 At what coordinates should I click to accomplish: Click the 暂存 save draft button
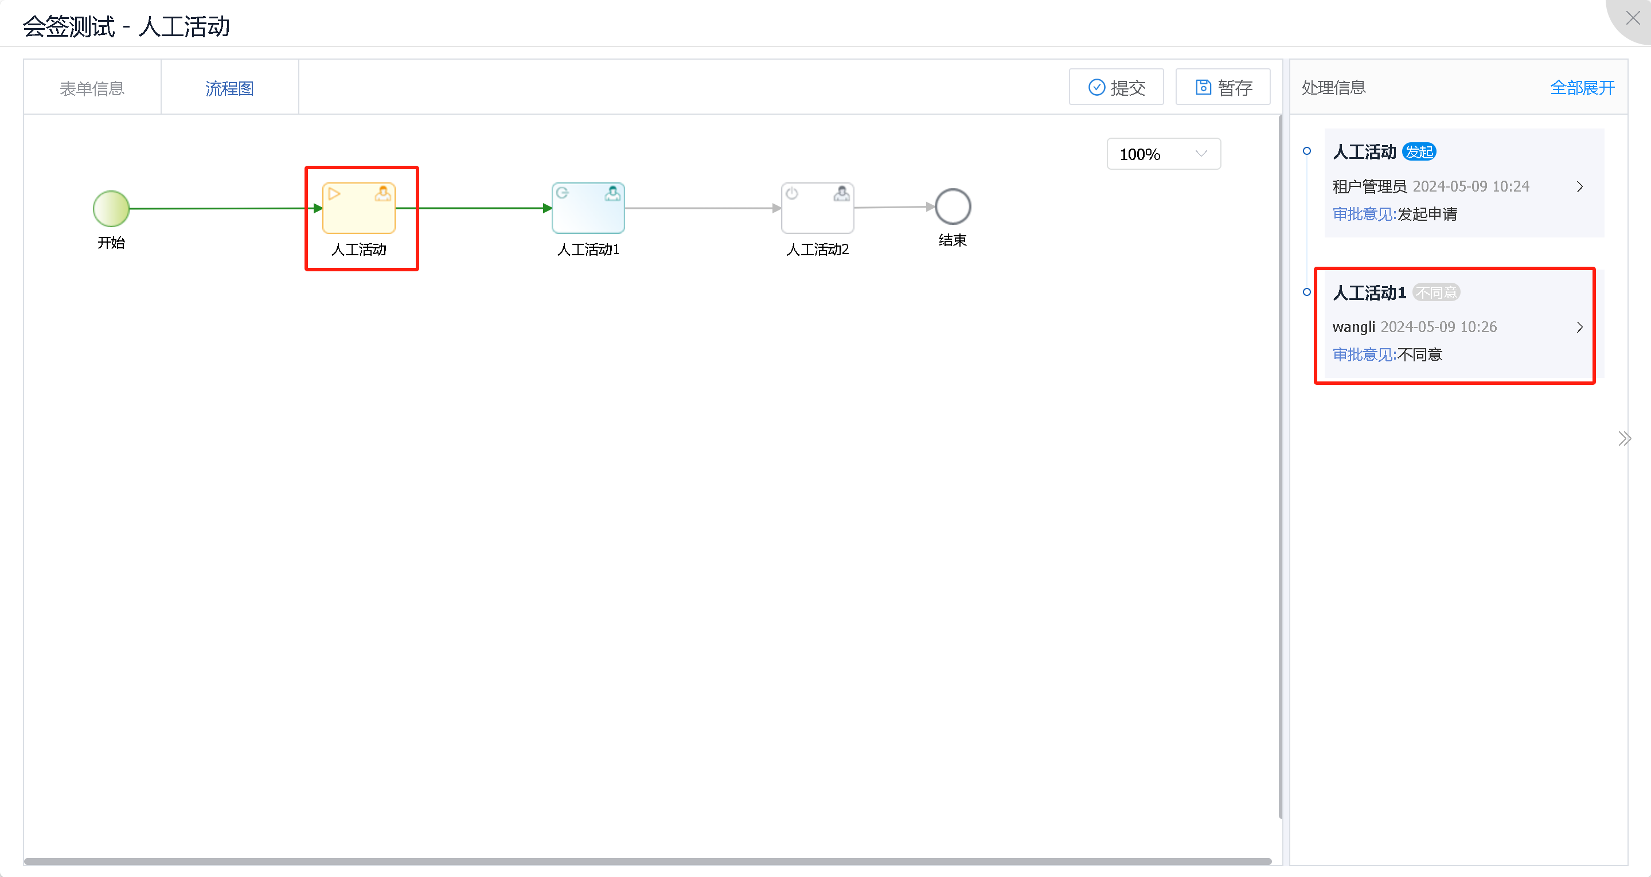coord(1222,87)
